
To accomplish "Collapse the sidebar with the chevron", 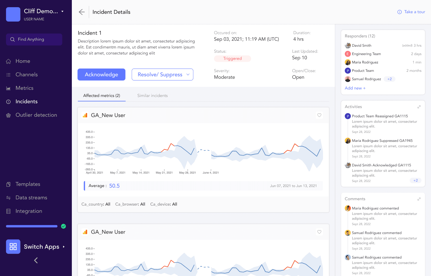I will pos(36,260).
